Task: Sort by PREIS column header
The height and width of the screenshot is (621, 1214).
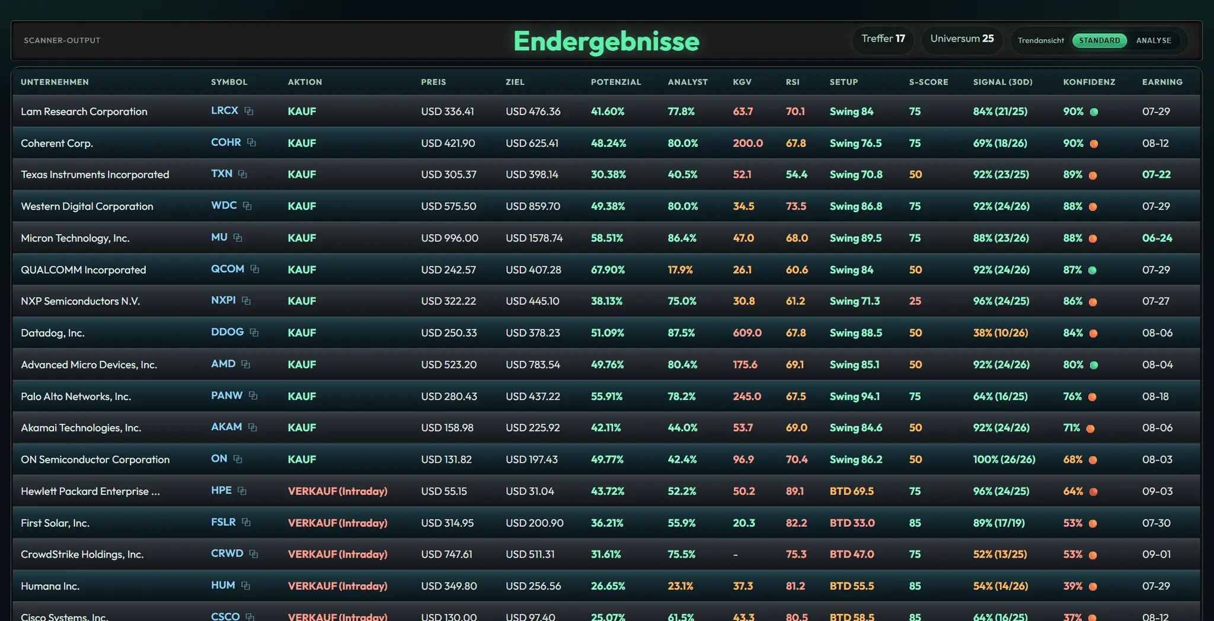Action: point(433,82)
